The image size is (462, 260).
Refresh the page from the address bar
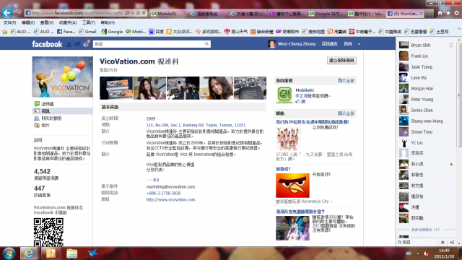pos(138,13)
